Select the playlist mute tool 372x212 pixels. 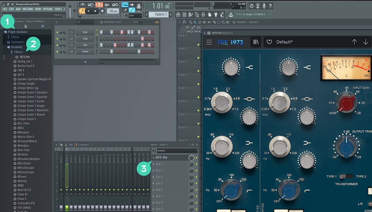204,22
